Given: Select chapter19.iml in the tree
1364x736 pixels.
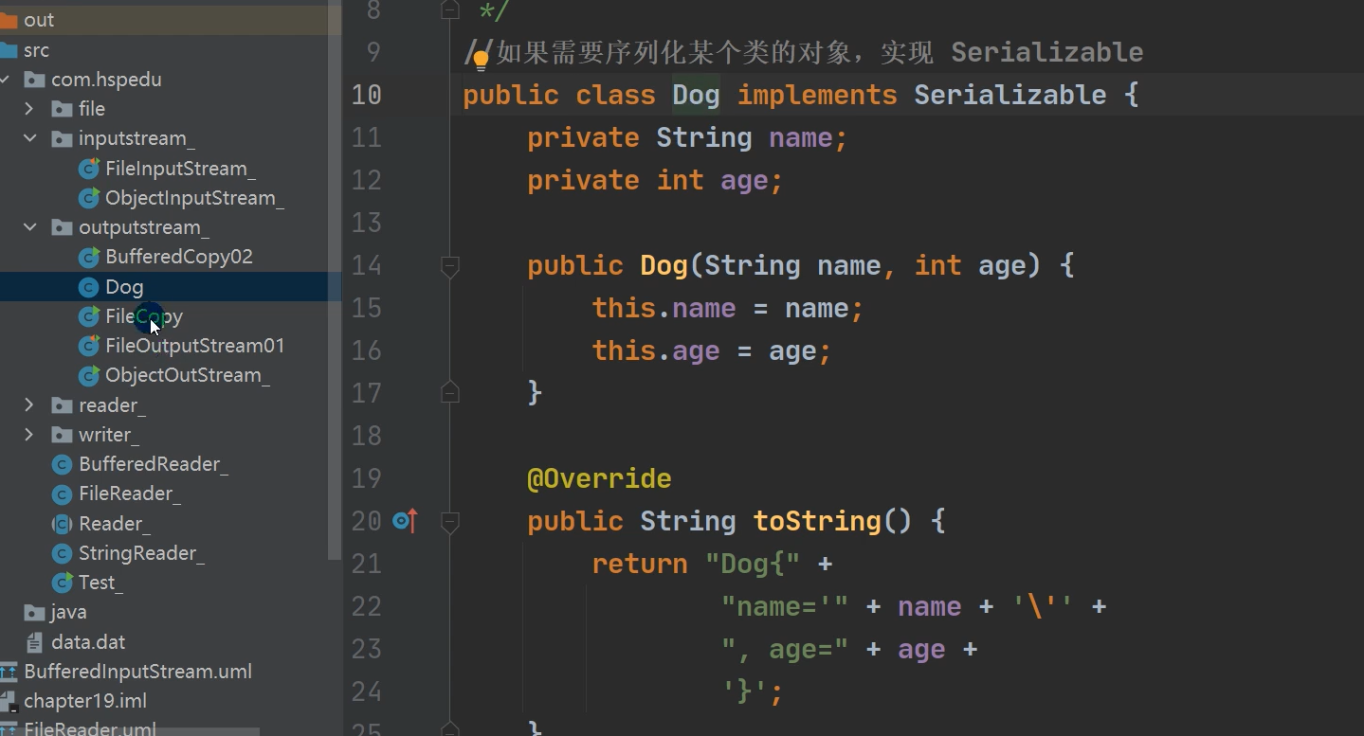Looking at the screenshot, I should (85, 701).
